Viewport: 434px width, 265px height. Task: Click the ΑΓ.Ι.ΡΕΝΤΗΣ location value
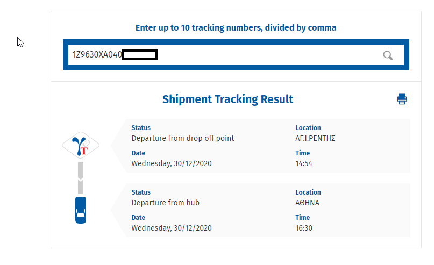(315, 138)
